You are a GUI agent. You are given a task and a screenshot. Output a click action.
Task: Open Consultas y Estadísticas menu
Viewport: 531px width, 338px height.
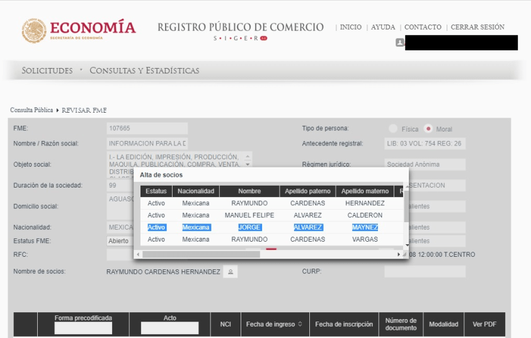tap(144, 70)
